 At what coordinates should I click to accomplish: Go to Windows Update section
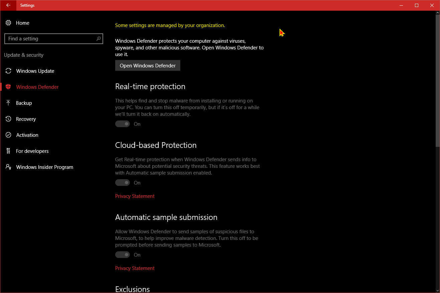[35, 71]
